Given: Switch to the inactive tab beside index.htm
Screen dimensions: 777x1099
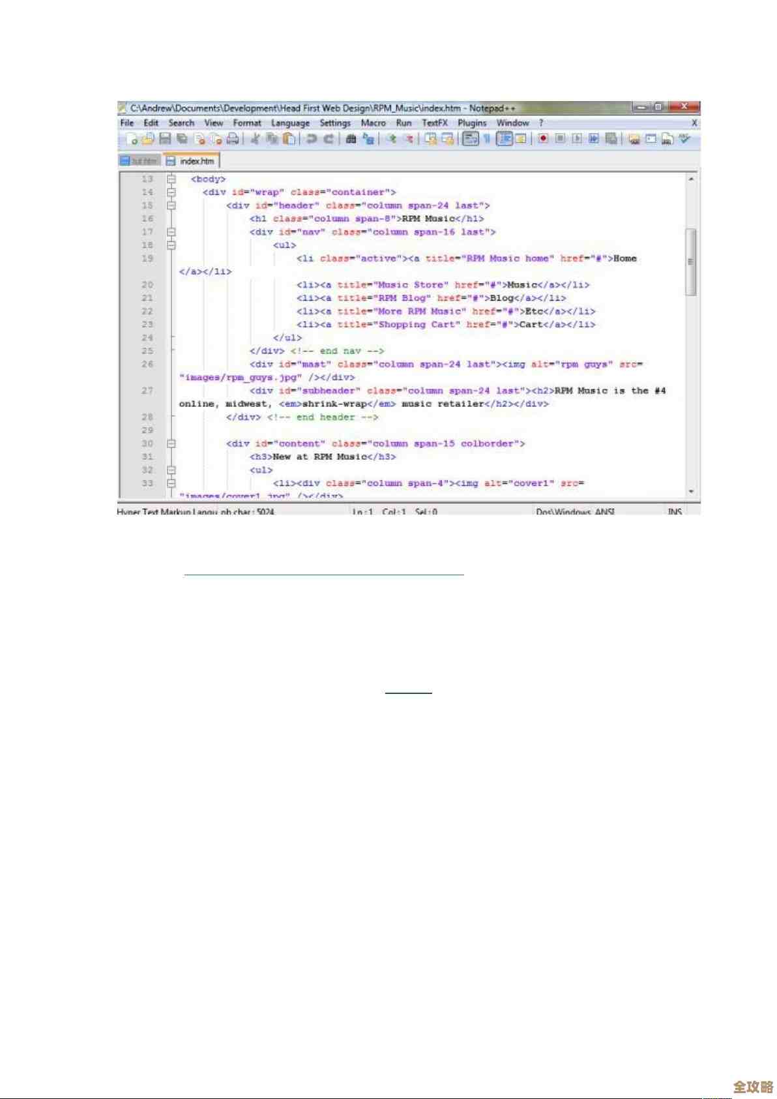Looking at the screenshot, I should (139, 160).
